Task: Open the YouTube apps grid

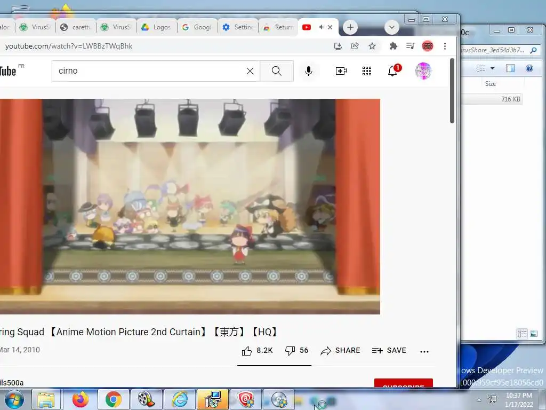Action: click(x=367, y=71)
